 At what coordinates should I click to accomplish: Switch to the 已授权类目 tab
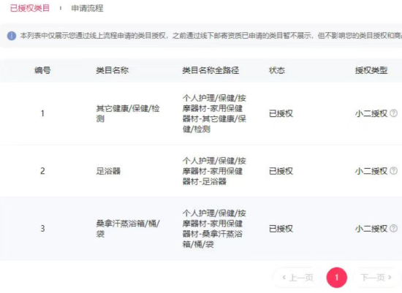(29, 8)
